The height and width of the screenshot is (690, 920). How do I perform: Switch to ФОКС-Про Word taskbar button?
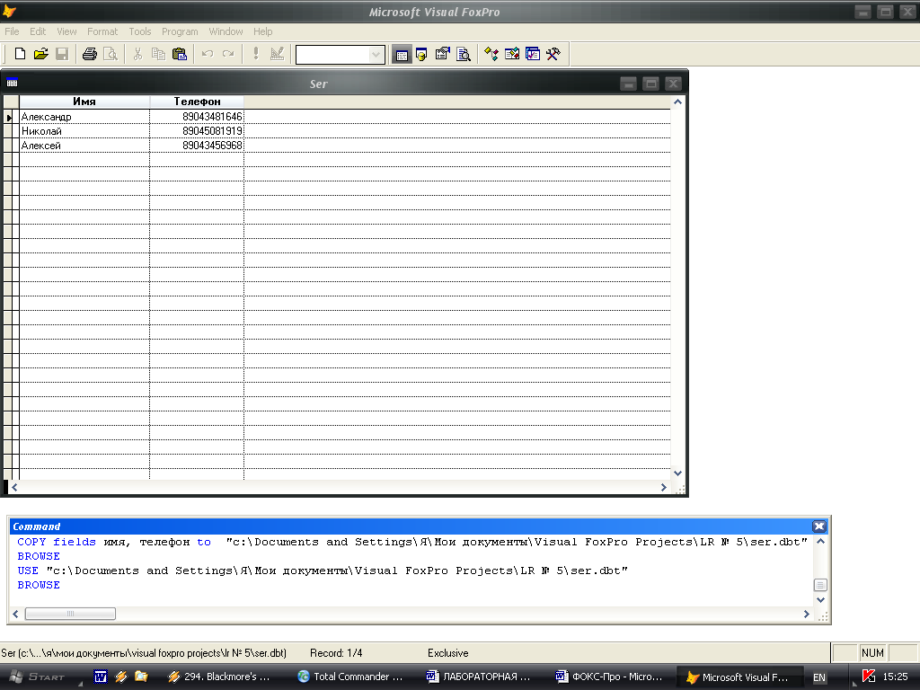coord(609,677)
